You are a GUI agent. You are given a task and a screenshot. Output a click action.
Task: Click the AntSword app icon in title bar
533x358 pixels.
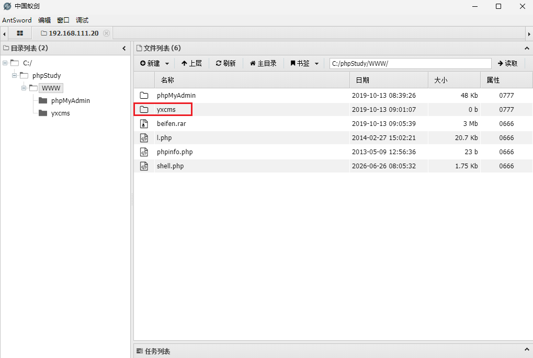tap(7, 6)
